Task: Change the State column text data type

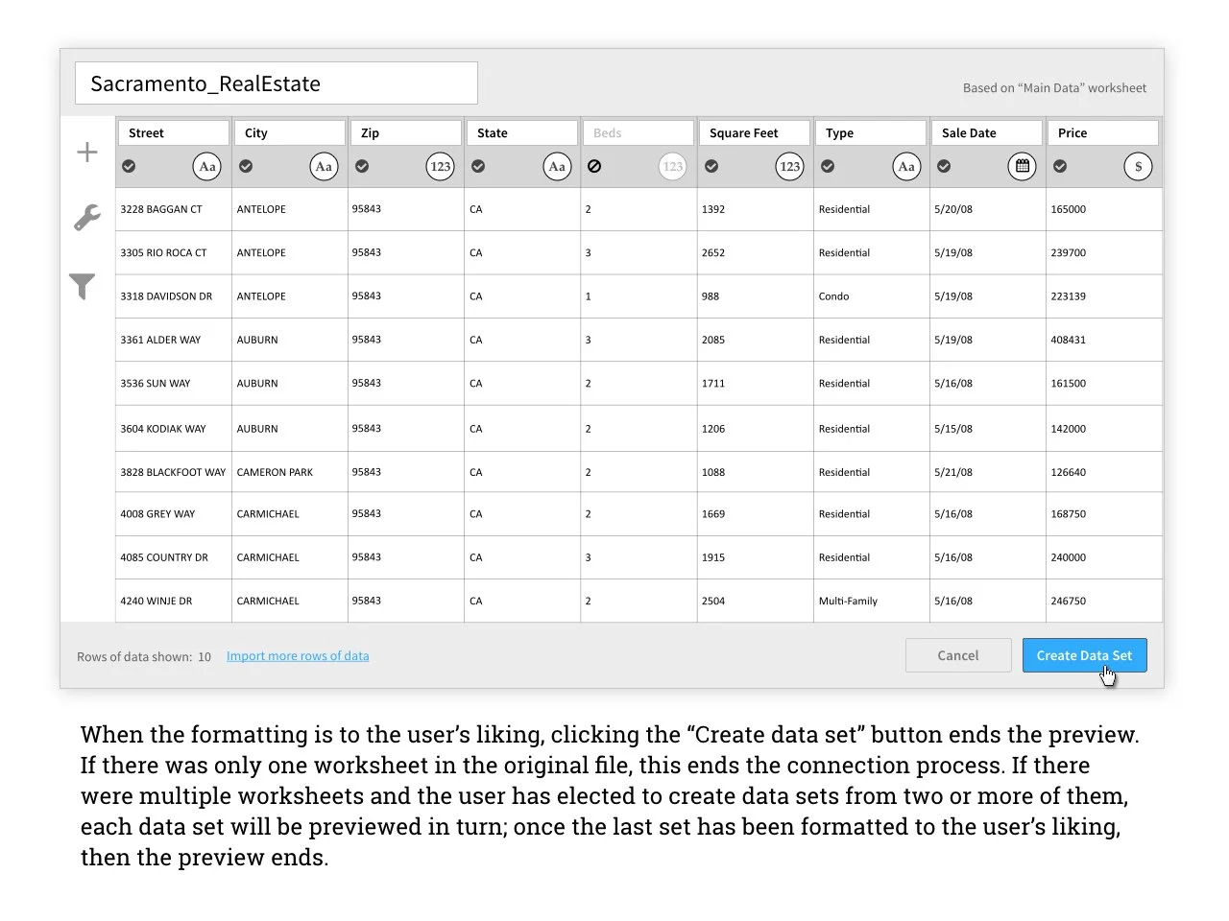Action: [x=557, y=167]
